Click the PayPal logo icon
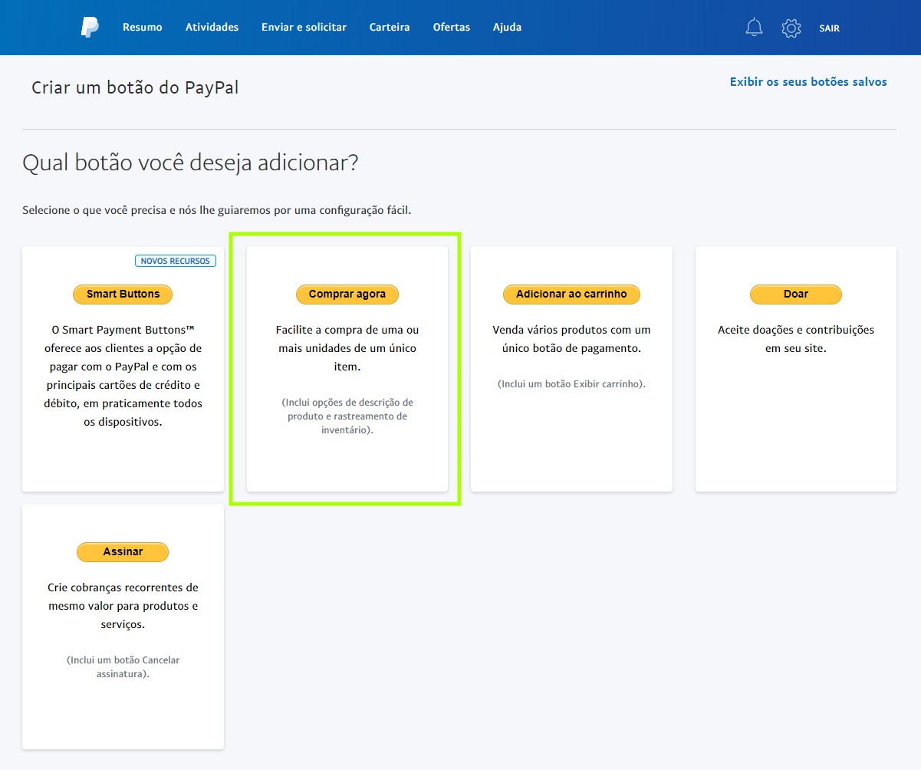Image resolution: width=921 pixels, height=770 pixels. [90, 27]
